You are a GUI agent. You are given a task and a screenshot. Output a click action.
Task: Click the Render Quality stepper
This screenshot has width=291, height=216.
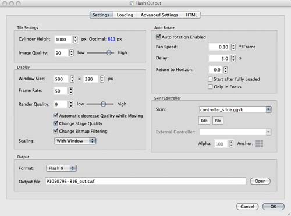pyautogui.click(x=71, y=104)
